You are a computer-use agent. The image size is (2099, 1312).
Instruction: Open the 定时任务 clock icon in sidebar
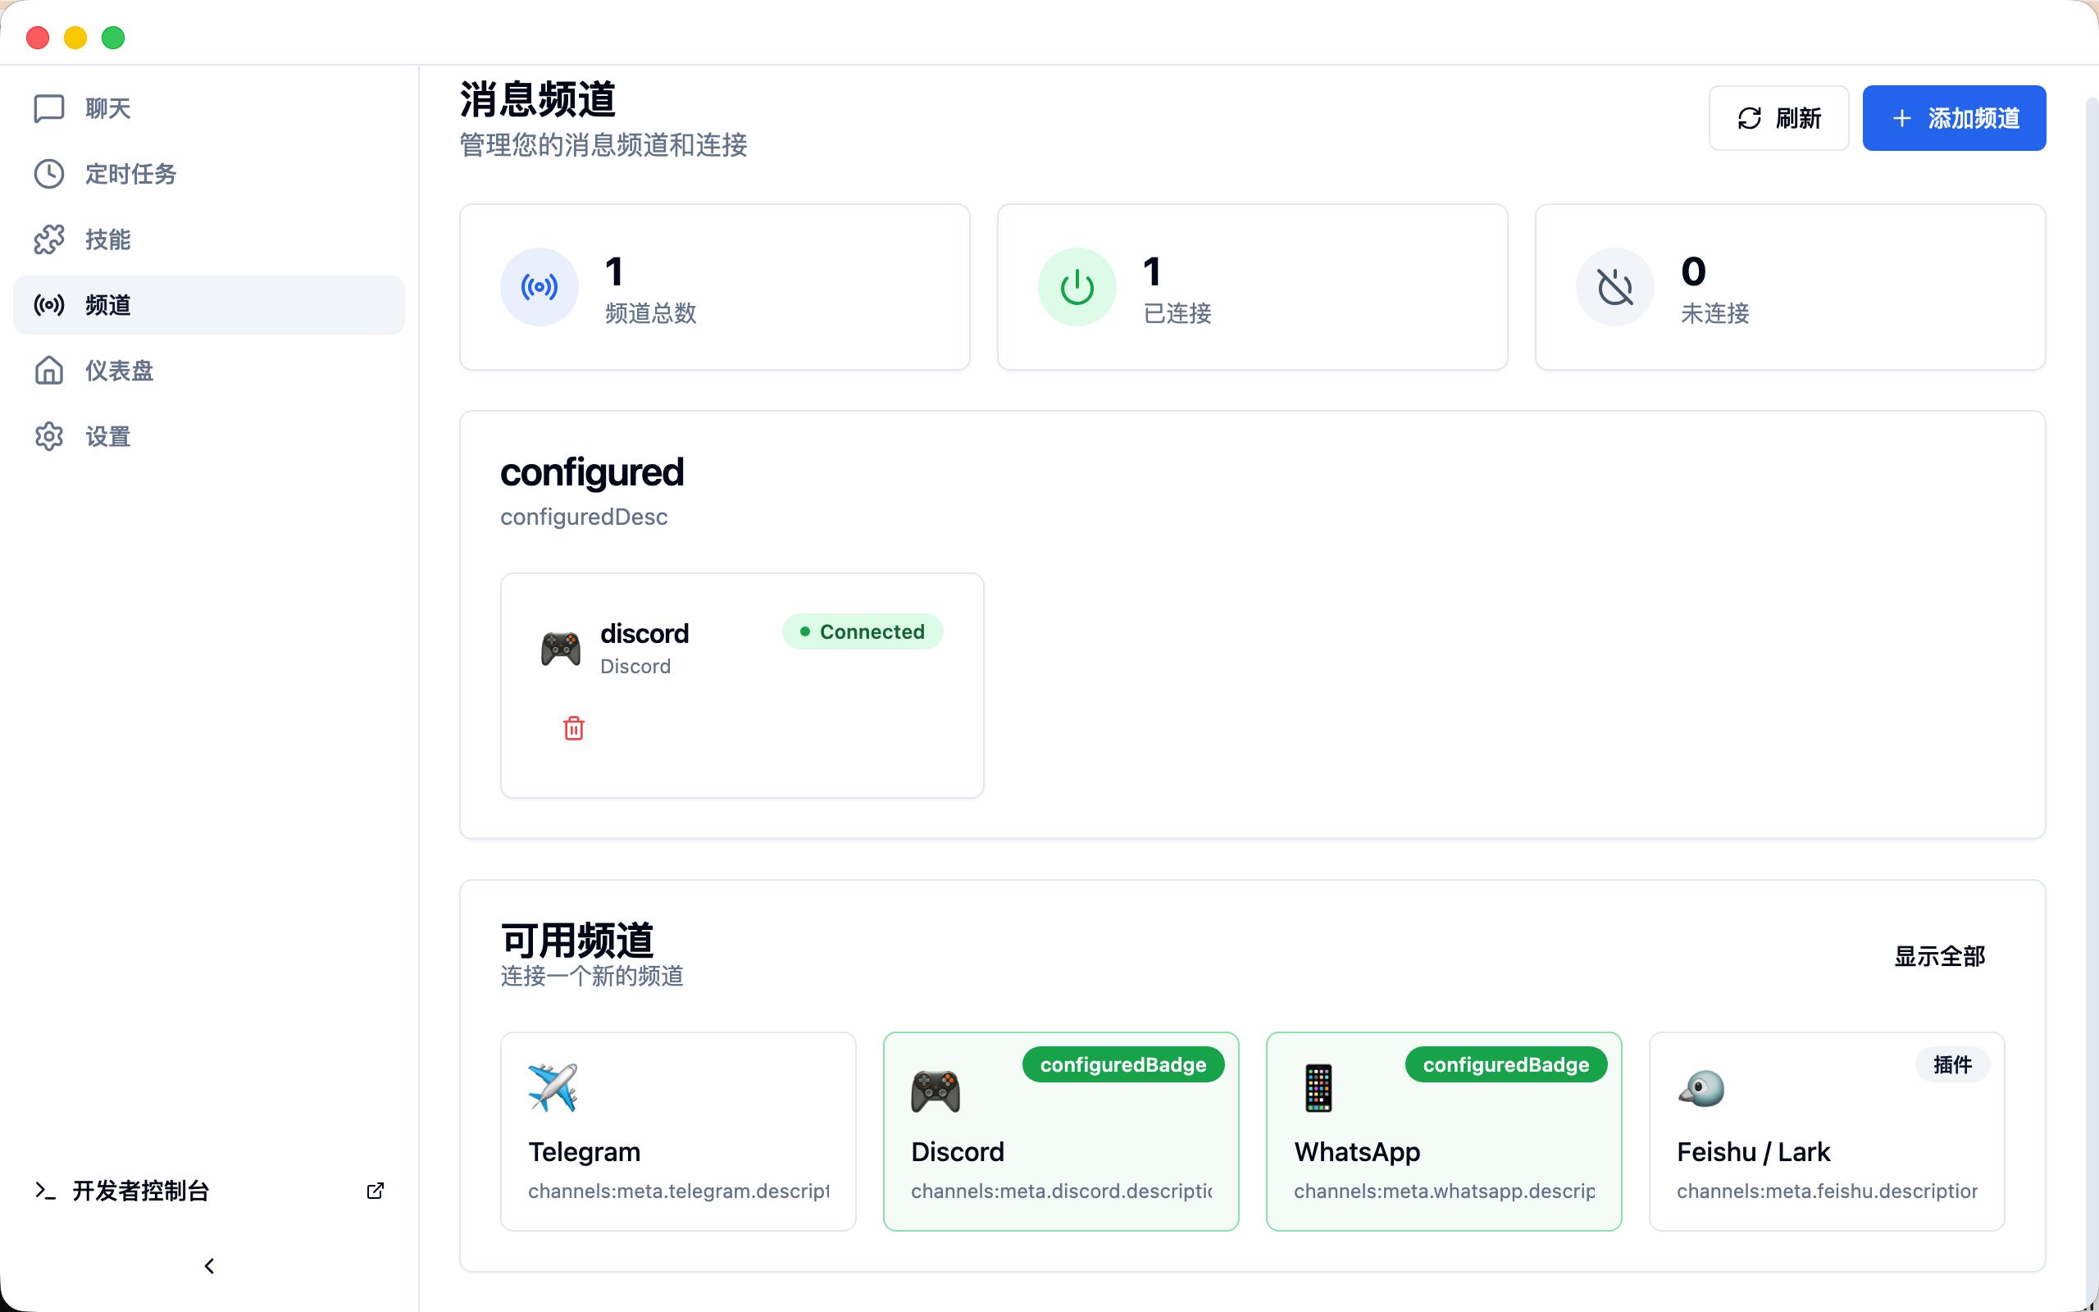click(49, 174)
